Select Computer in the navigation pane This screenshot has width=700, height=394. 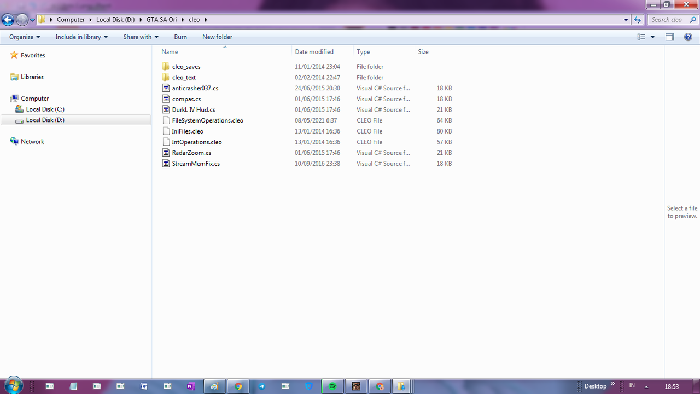[35, 99]
